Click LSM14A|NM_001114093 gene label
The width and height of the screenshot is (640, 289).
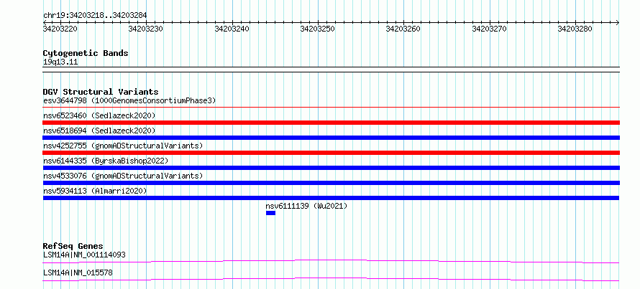pyautogui.click(x=84, y=255)
